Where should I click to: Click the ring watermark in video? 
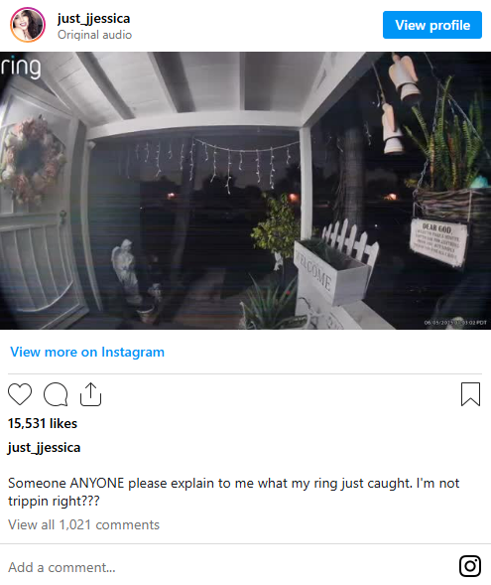pyautogui.click(x=21, y=68)
